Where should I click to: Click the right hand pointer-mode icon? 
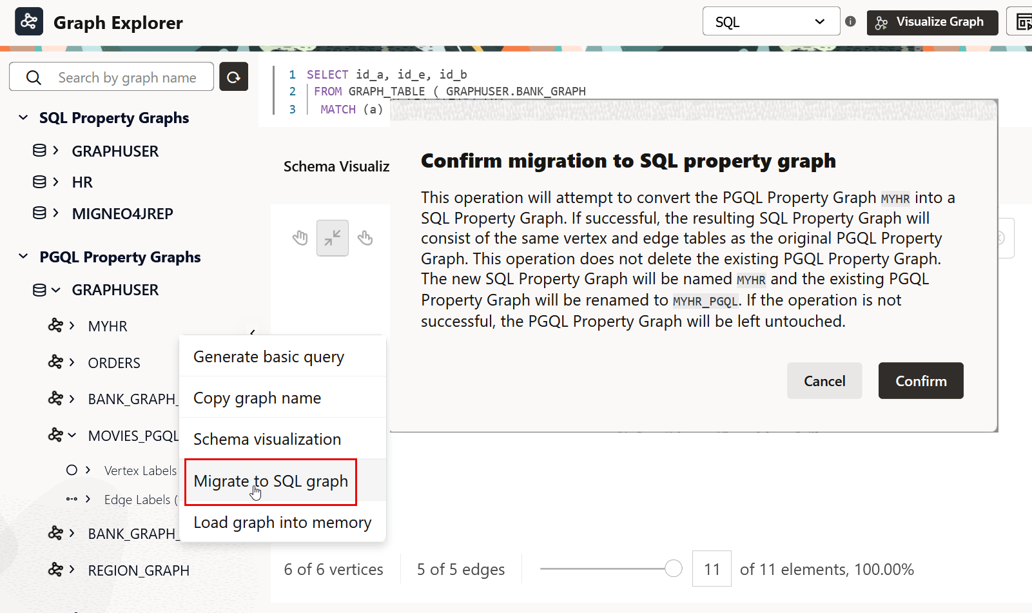pyautogui.click(x=365, y=238)
